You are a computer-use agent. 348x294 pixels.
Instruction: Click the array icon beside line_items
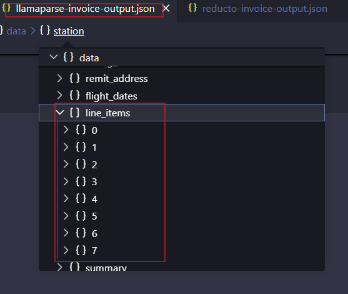(x=74, y=113)
